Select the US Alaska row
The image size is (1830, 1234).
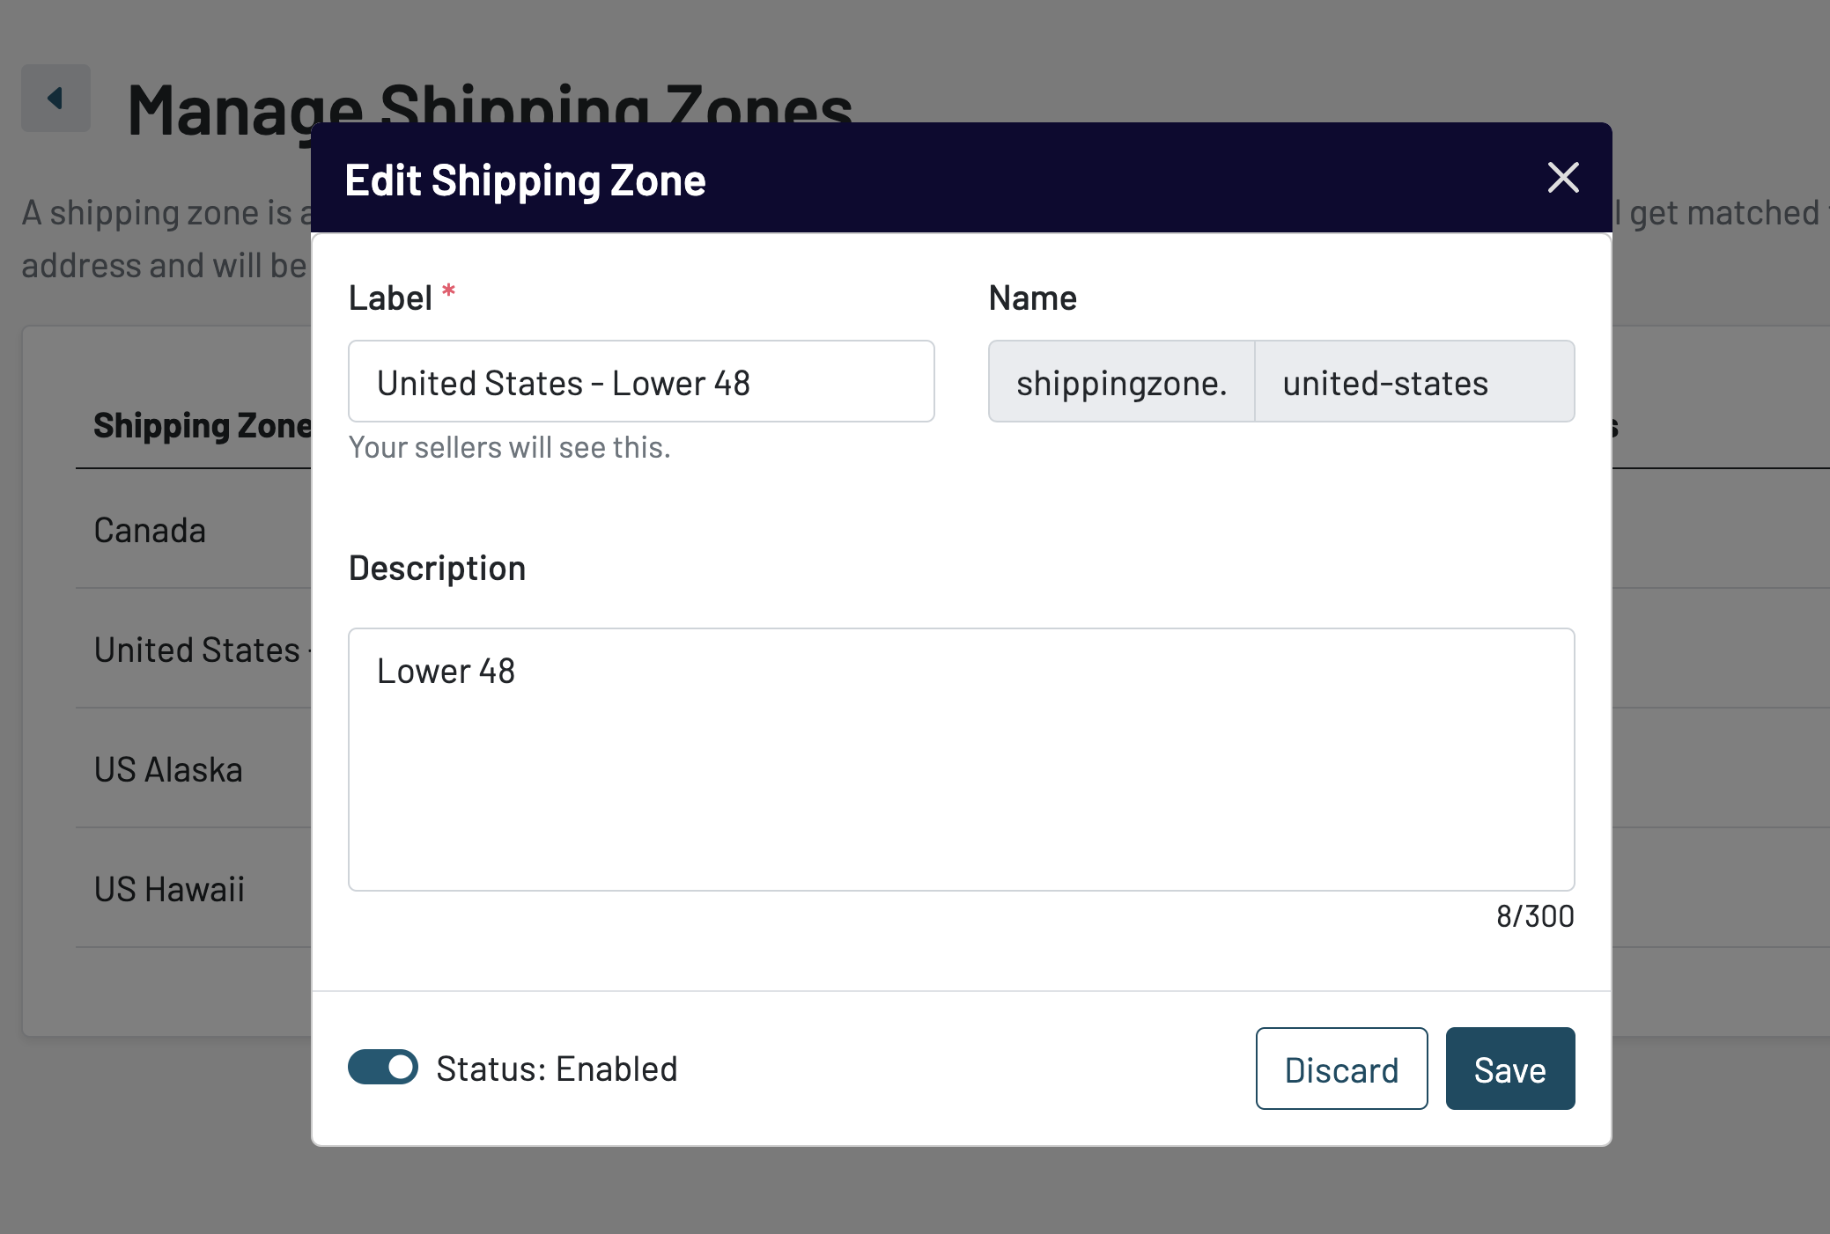168,770
